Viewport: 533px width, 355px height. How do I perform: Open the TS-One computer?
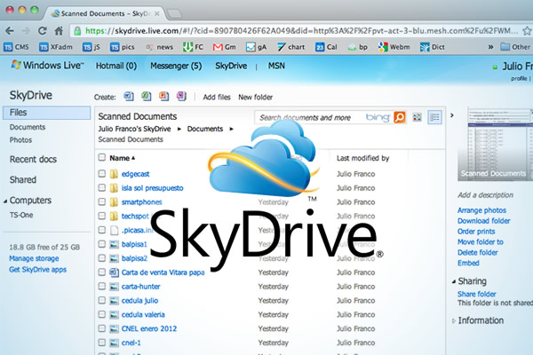point(21,215)
